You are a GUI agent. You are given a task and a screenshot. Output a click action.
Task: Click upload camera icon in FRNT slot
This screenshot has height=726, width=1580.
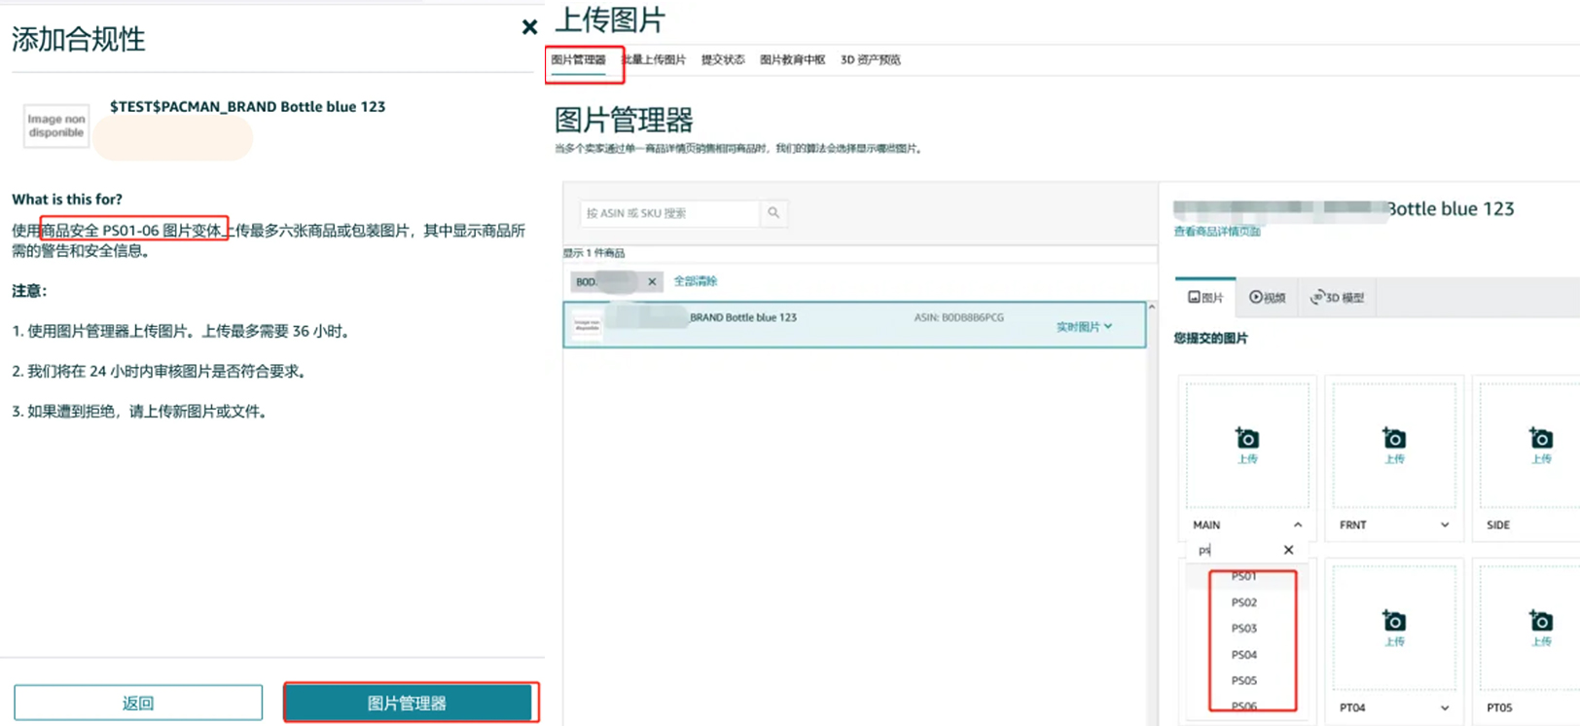point(1394,439)
